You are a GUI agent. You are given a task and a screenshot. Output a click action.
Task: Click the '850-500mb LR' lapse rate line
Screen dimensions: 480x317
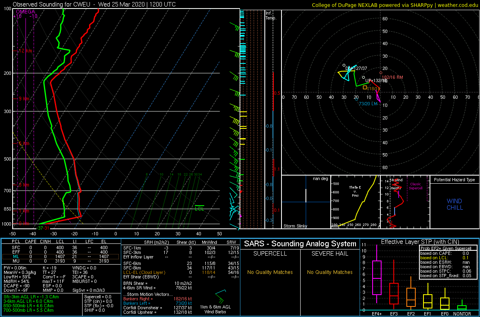point(28,306)
